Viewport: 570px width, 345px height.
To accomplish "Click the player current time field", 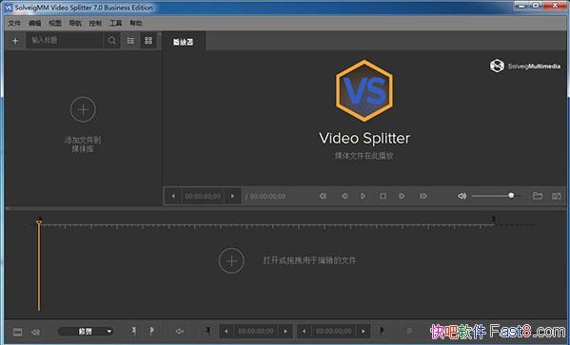I will click(x=203, y=196).
